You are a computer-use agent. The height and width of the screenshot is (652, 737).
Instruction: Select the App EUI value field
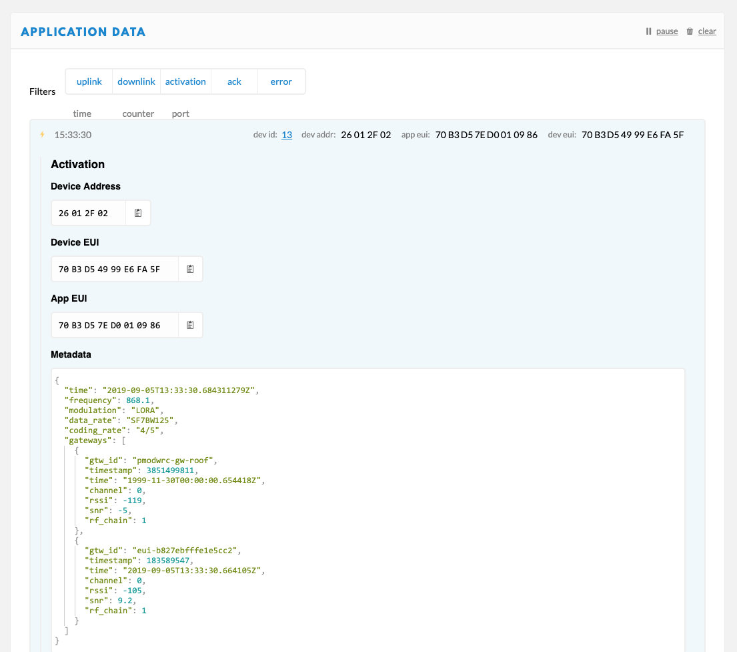pos(115,325)
